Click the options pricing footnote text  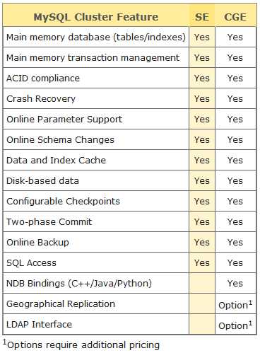click(x=81, y=345)
